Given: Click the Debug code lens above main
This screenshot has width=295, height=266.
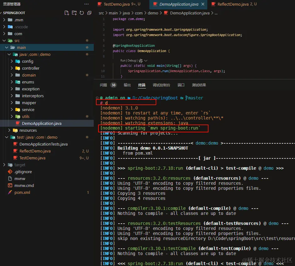Looking at the screenshot, I should (132, 61).
